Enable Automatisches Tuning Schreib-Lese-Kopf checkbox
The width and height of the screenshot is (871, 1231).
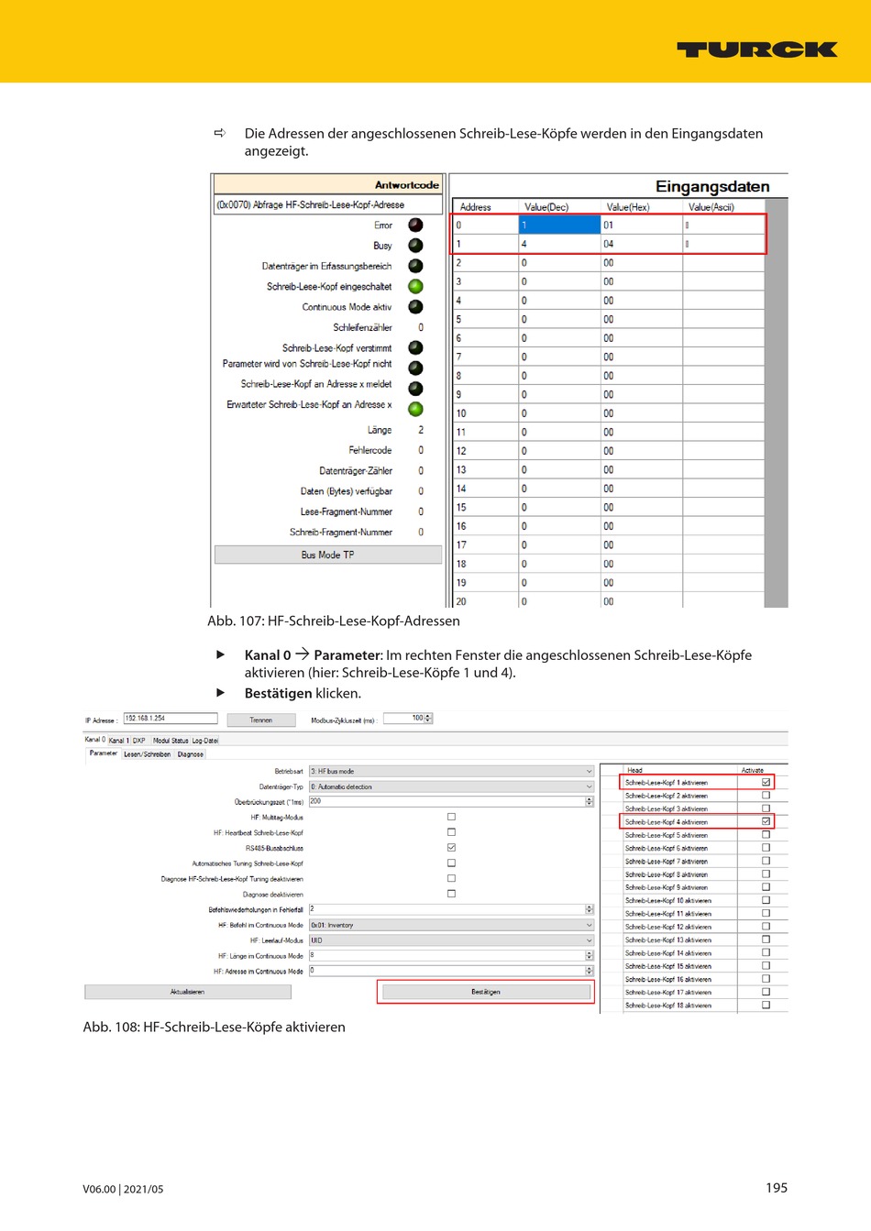(x=451, y=863)
